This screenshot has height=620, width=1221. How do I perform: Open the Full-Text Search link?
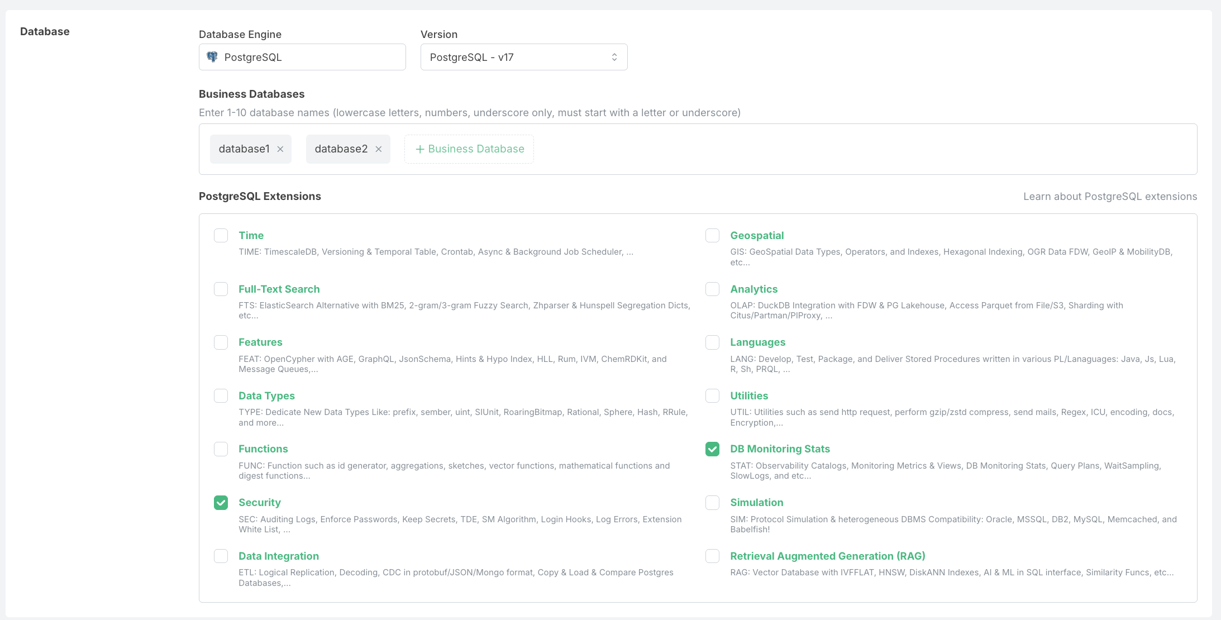(279, 289)
